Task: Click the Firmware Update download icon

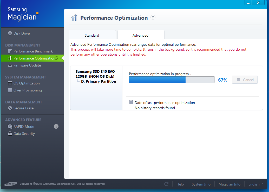Action: click(10, 65)
